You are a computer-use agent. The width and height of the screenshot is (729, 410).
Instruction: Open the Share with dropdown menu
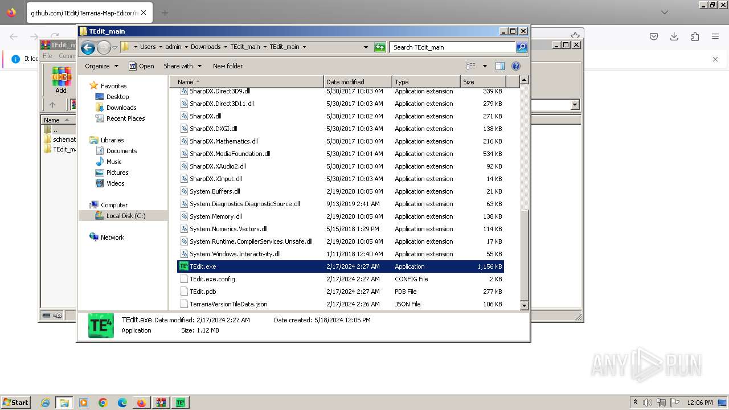point(182,66)
